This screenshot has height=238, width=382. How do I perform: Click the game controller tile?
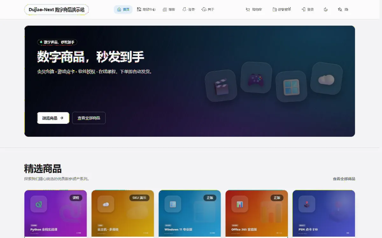click(x=256, y=78)
